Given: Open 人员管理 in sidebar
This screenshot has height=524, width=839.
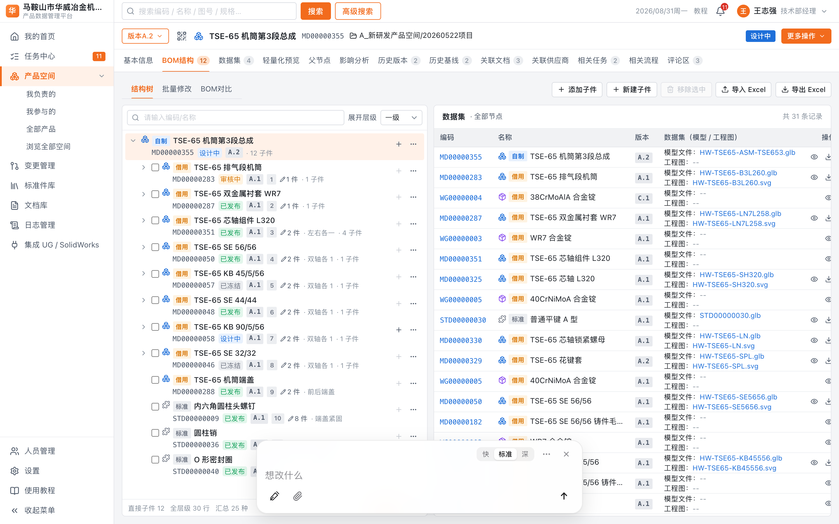Looking at the screenshot, I should [57, 451].
